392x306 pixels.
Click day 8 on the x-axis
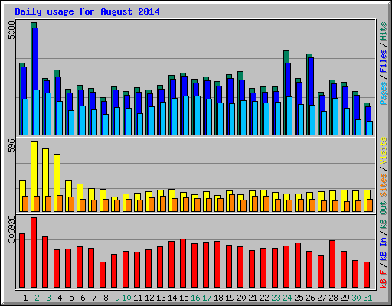[106, 298]
